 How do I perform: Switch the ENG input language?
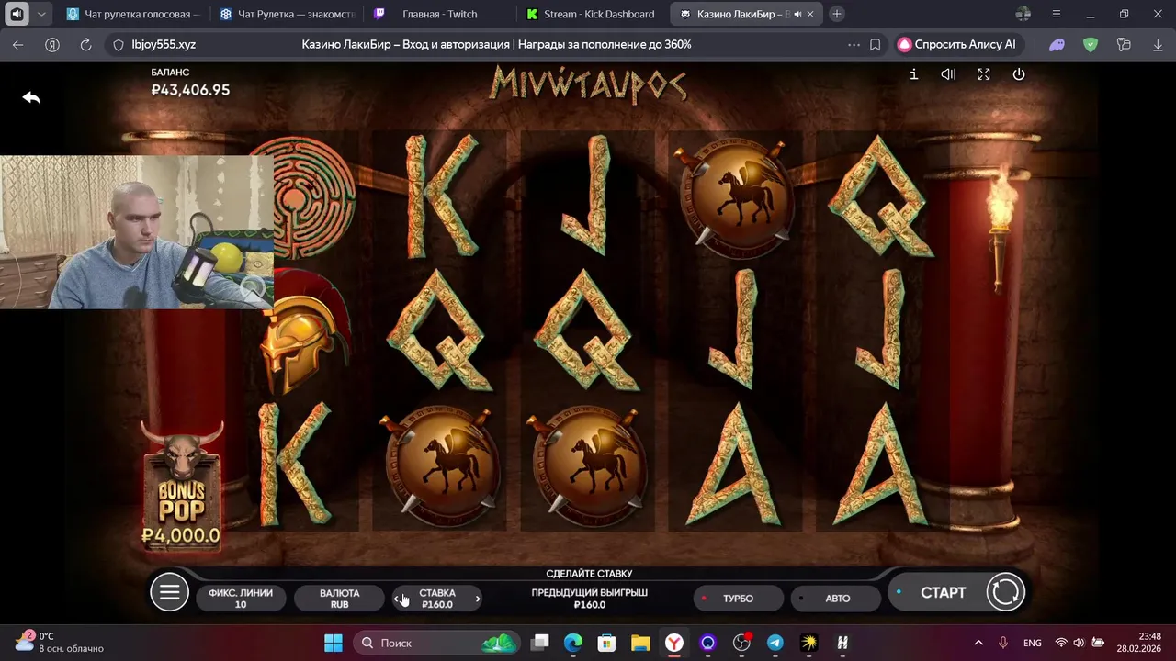[x=1032, y=643]
